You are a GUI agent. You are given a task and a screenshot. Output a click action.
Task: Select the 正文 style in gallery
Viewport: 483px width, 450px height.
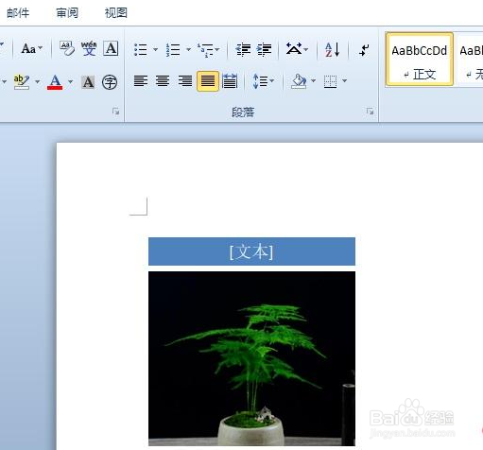click(420, 59)
